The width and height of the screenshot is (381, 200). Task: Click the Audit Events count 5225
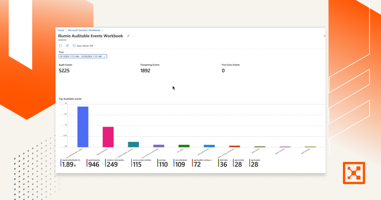coord(64,71)
